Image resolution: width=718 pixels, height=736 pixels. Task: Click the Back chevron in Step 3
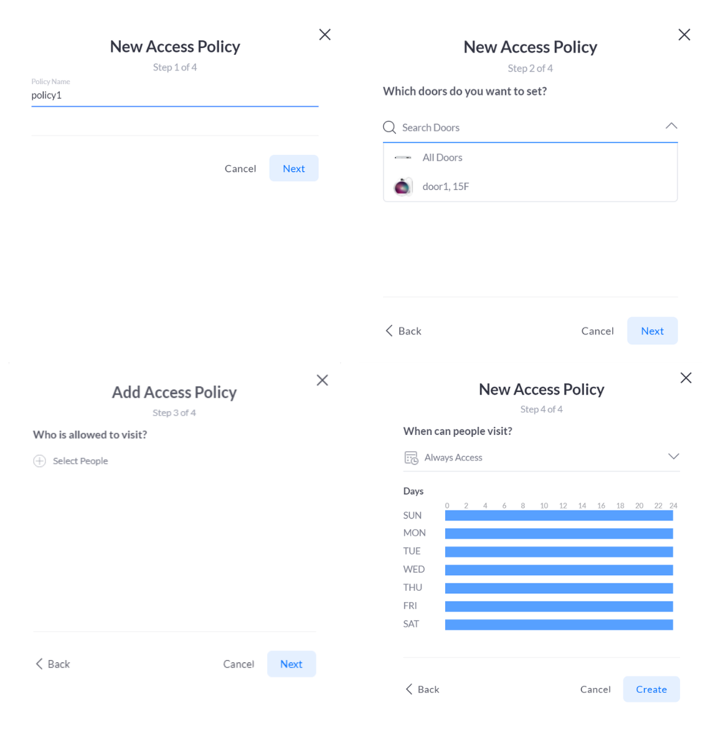pyautogui.click(x=39, y=664)
